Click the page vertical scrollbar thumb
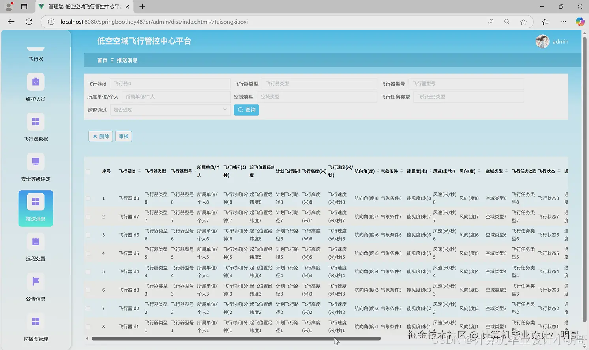Image resolution: width=589 pixels, height=350 pixels. (584, 180)
